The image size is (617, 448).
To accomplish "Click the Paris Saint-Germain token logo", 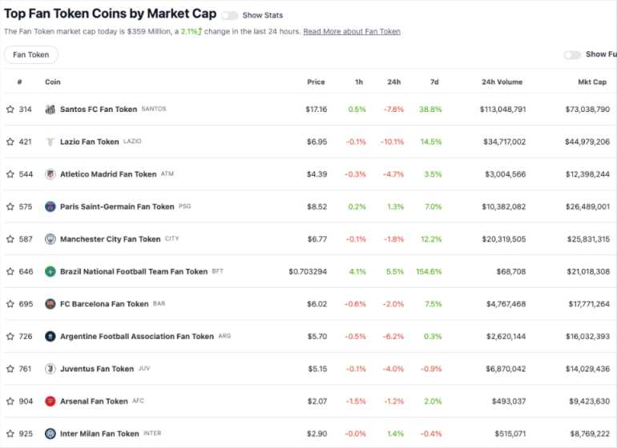I will [x=50, y=206].
